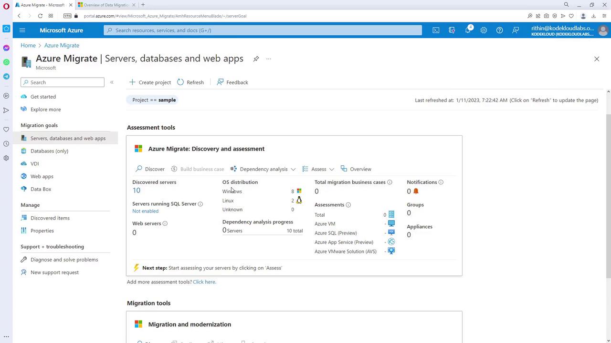Screen dimensions: 611x343
Task: Pin Azure Migrate blade to dashboard
Action: 256,59
